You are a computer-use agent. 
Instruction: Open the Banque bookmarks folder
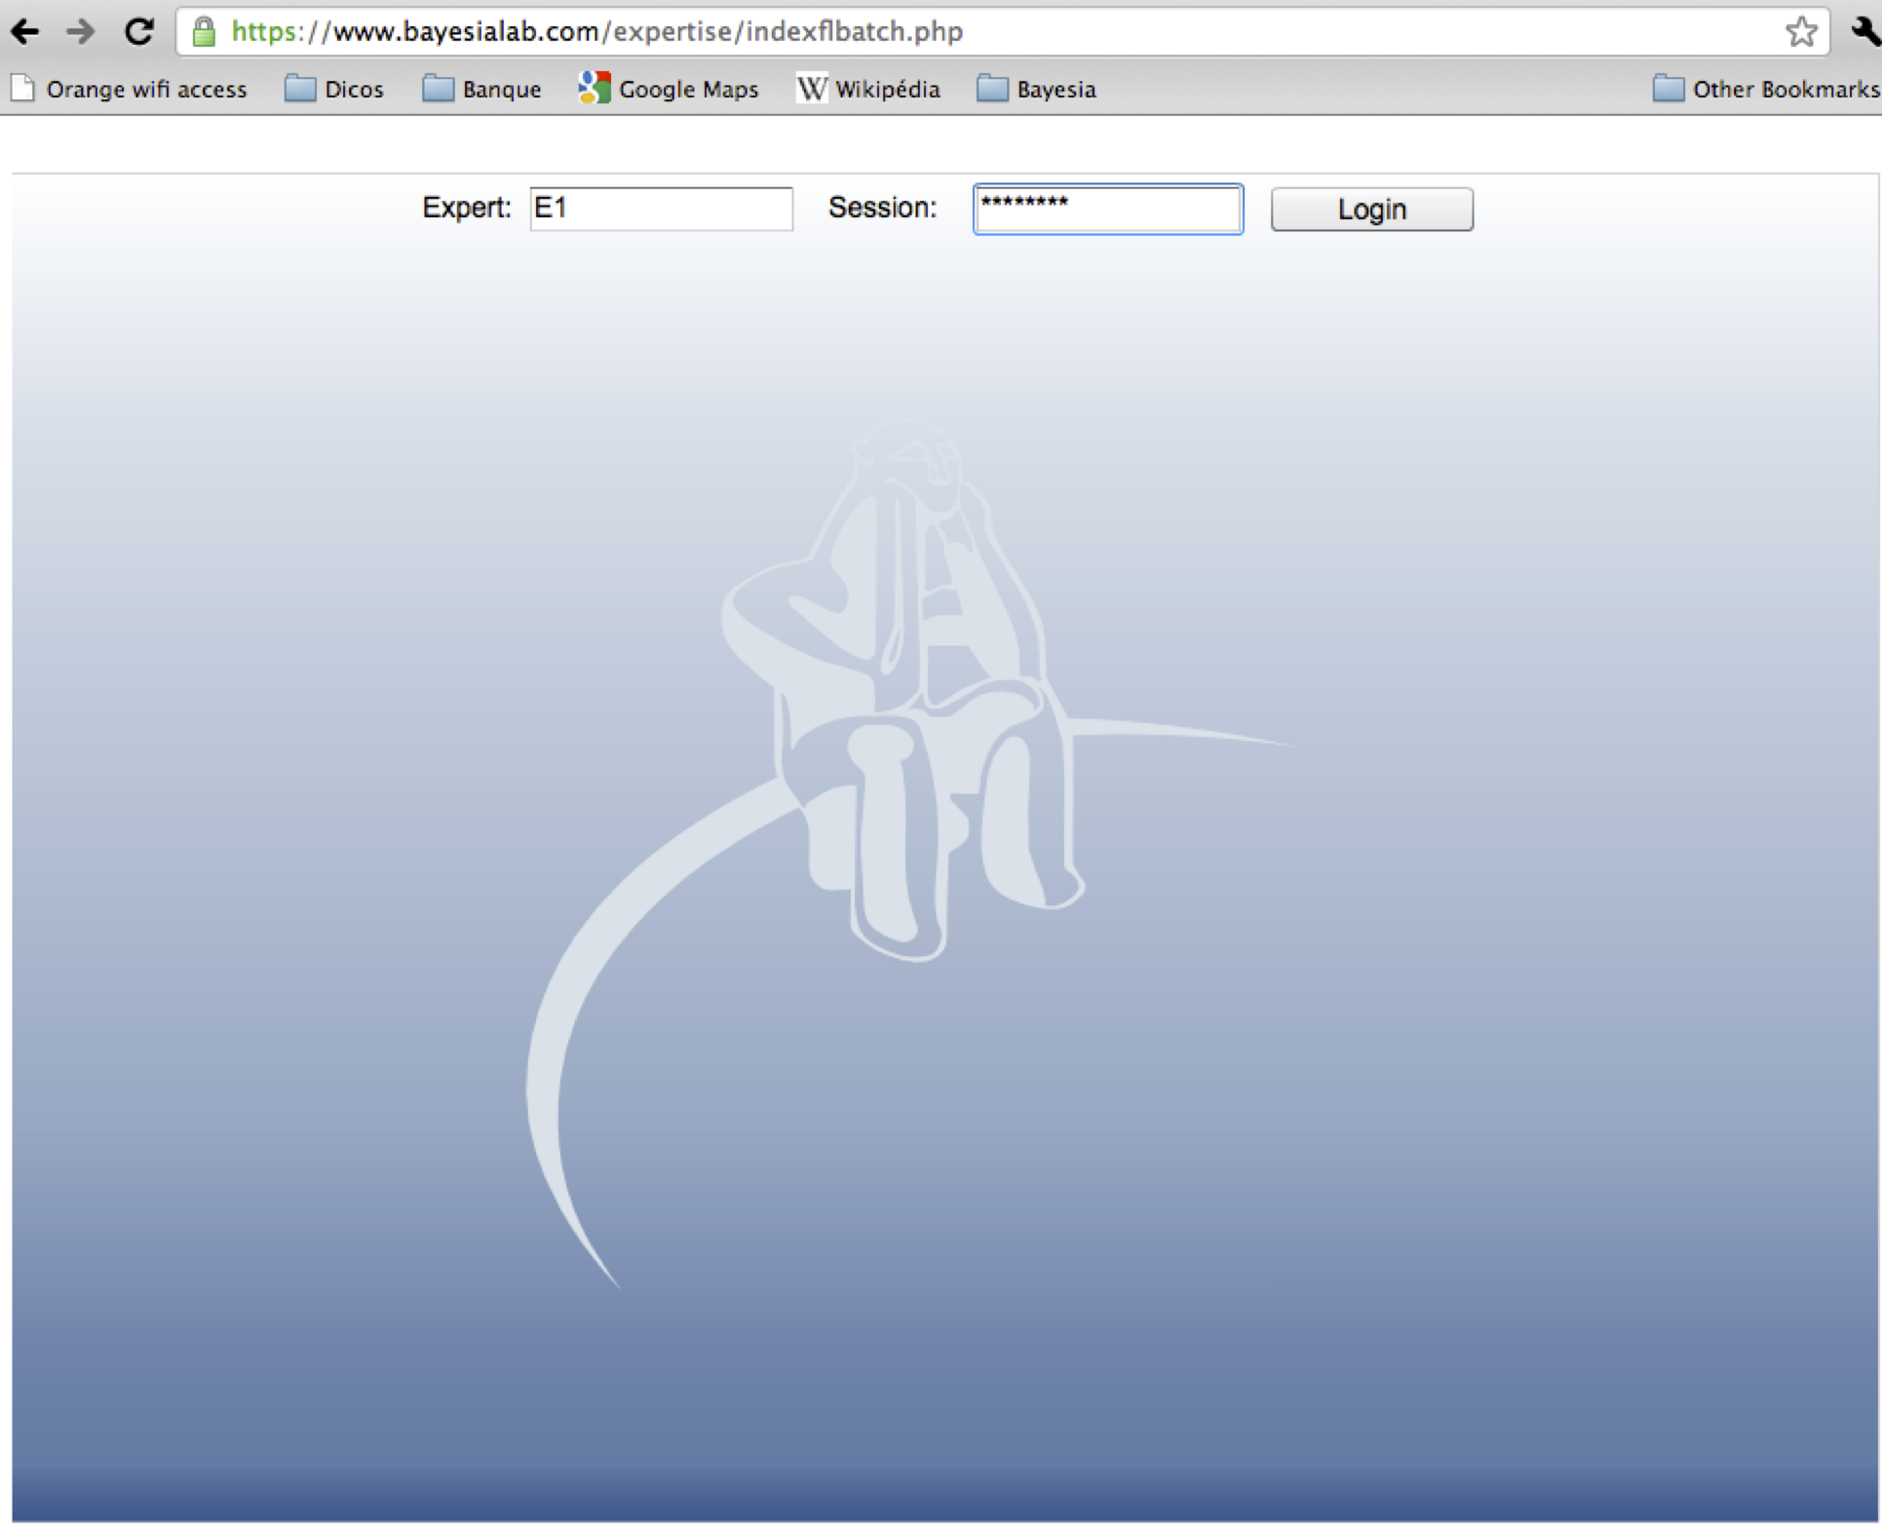pyautogui.click(x=481, y=89)
